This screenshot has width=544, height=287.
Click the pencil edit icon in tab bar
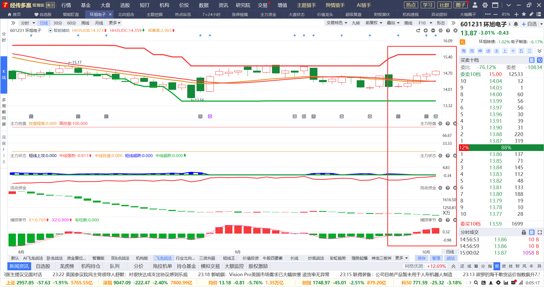532,14
